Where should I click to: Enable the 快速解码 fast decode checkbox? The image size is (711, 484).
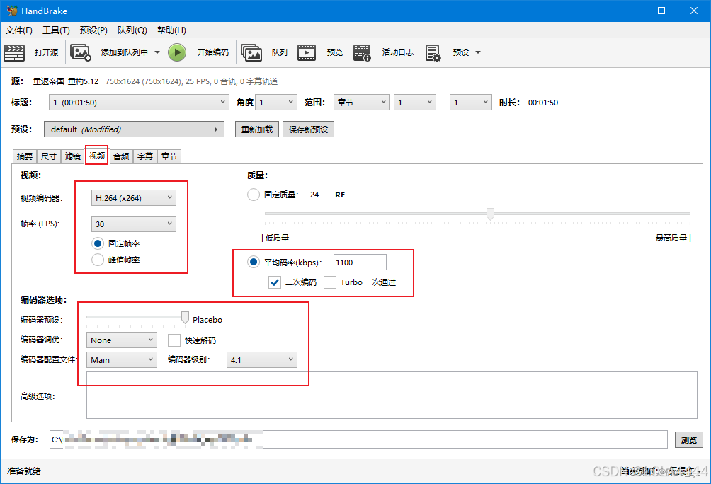[x=174, y=340]
